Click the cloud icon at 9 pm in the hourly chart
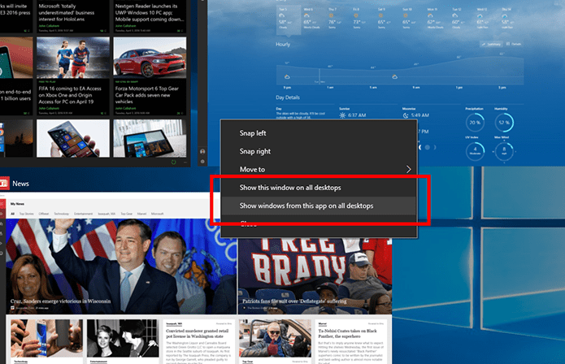Screen dimensions: 565x364 (x=287, y=76)
